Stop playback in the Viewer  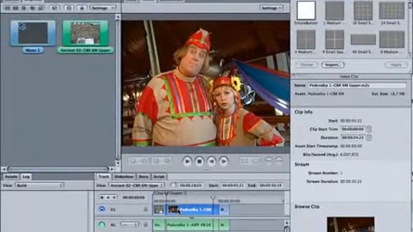coord(199,161)
